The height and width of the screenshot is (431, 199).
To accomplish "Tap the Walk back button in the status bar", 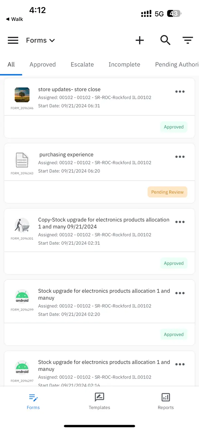I will pos(14,19).
